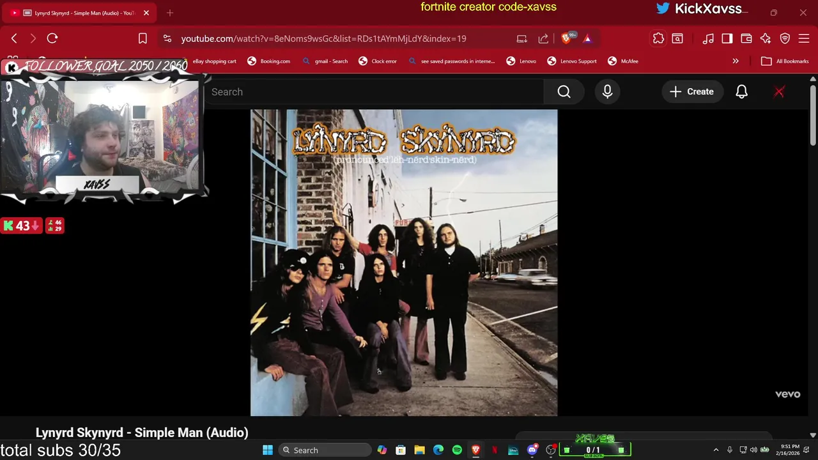Open the see saved passwords bookmark
Viewport: 818px width, 460px height.
coord(451,61)
